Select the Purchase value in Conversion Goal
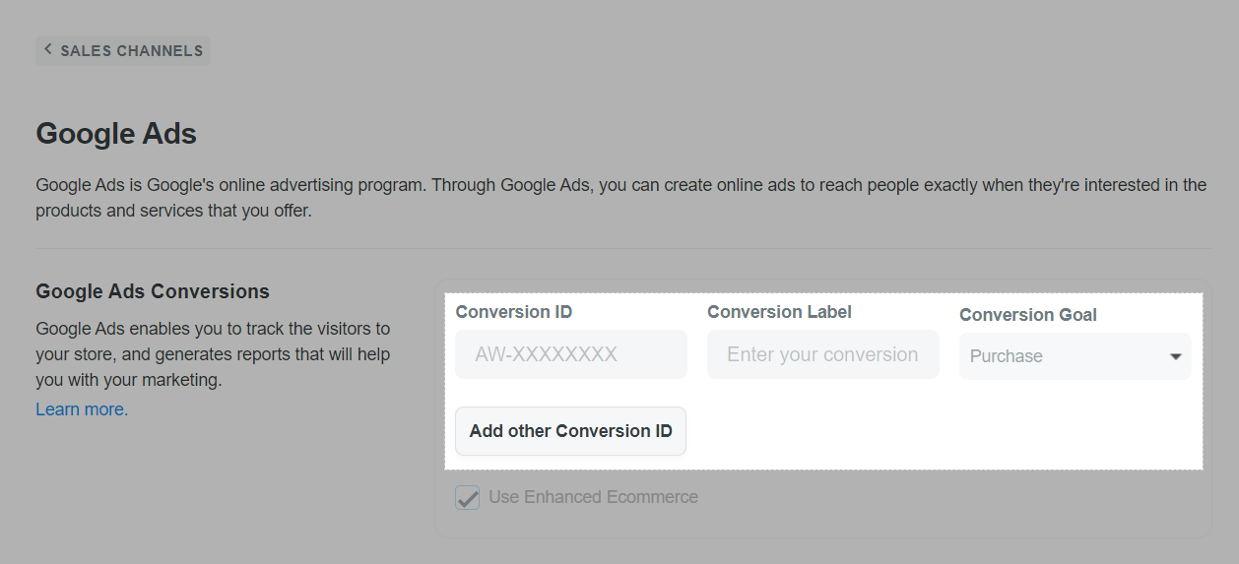Viewport: 1239px width, 564px height. tap(1006, 356)
